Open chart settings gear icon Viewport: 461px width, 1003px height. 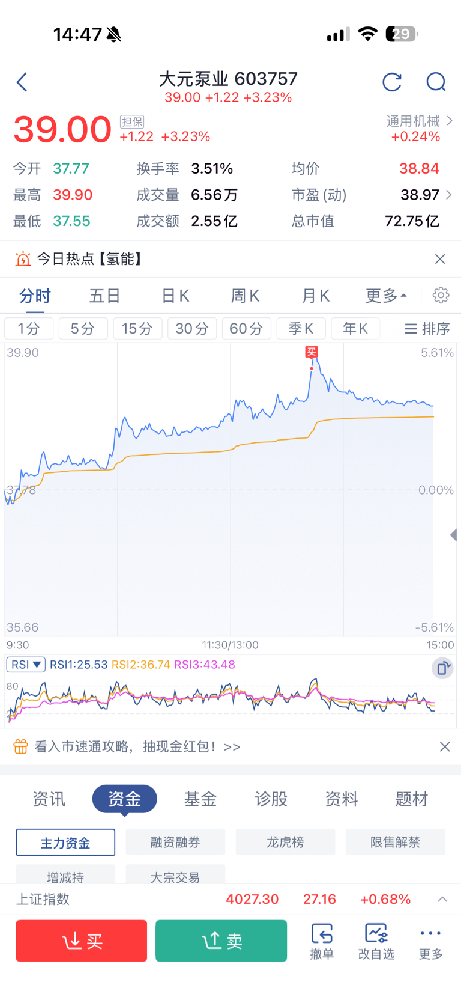[x=441, y=296]
